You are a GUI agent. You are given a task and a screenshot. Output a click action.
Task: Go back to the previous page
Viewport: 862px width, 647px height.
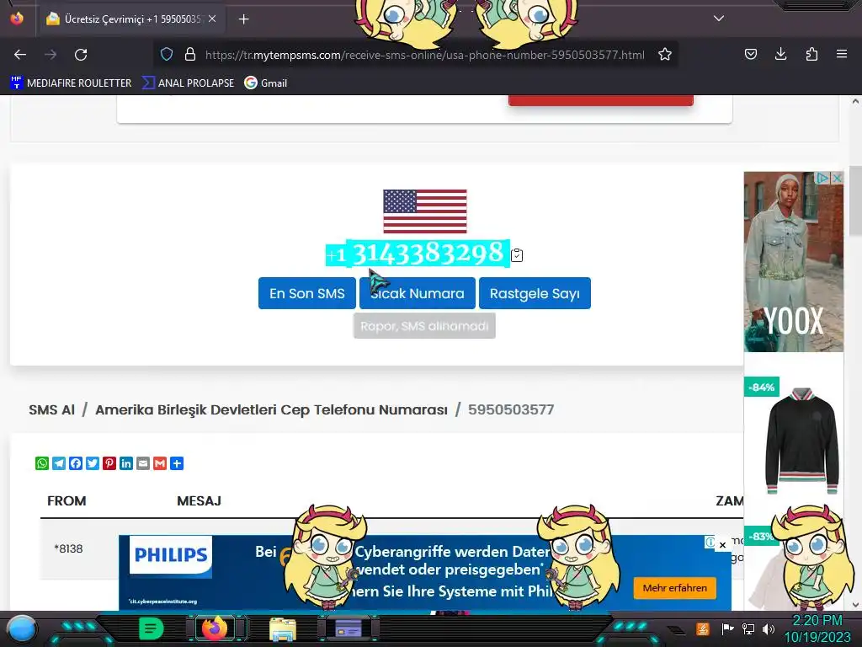click(20, 55)
